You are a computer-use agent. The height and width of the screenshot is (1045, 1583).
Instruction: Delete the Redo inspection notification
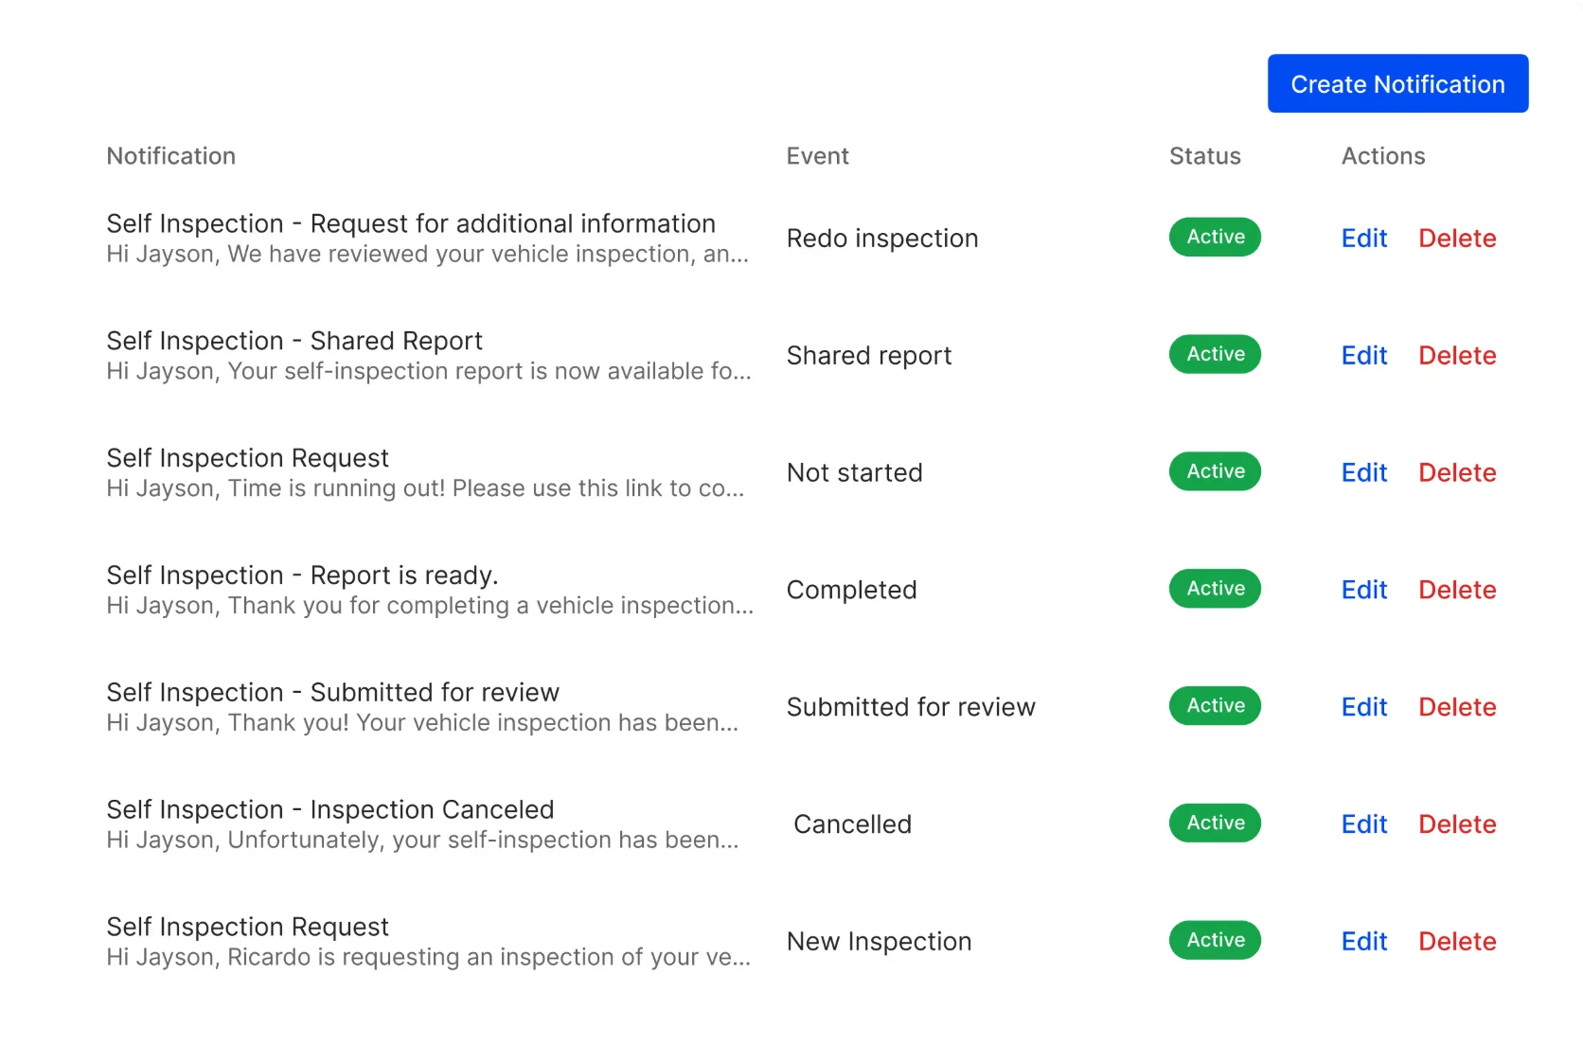pyautogui.click(x=1457, y=238)
